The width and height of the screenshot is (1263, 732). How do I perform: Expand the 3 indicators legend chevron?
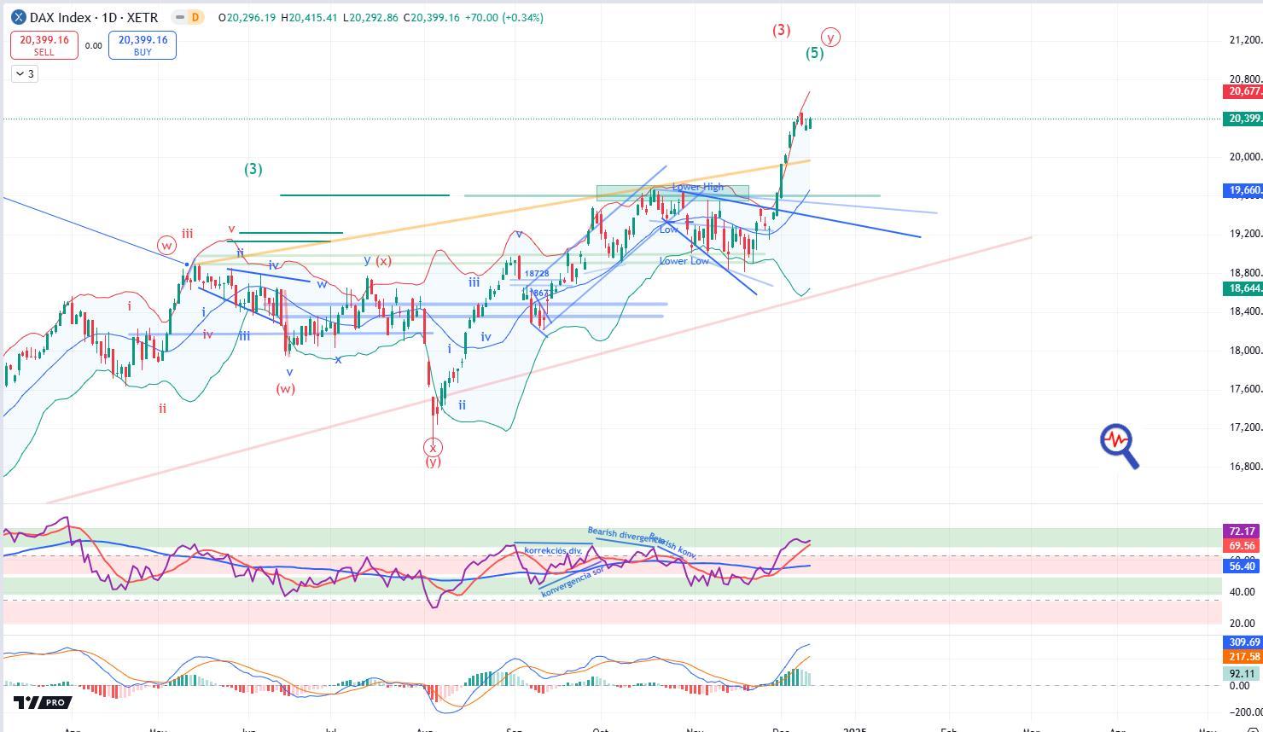24,73
